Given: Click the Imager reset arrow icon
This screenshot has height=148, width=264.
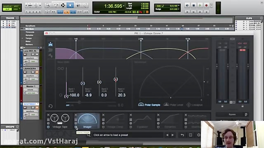Looking at the screenshot, I should [50, 106].
